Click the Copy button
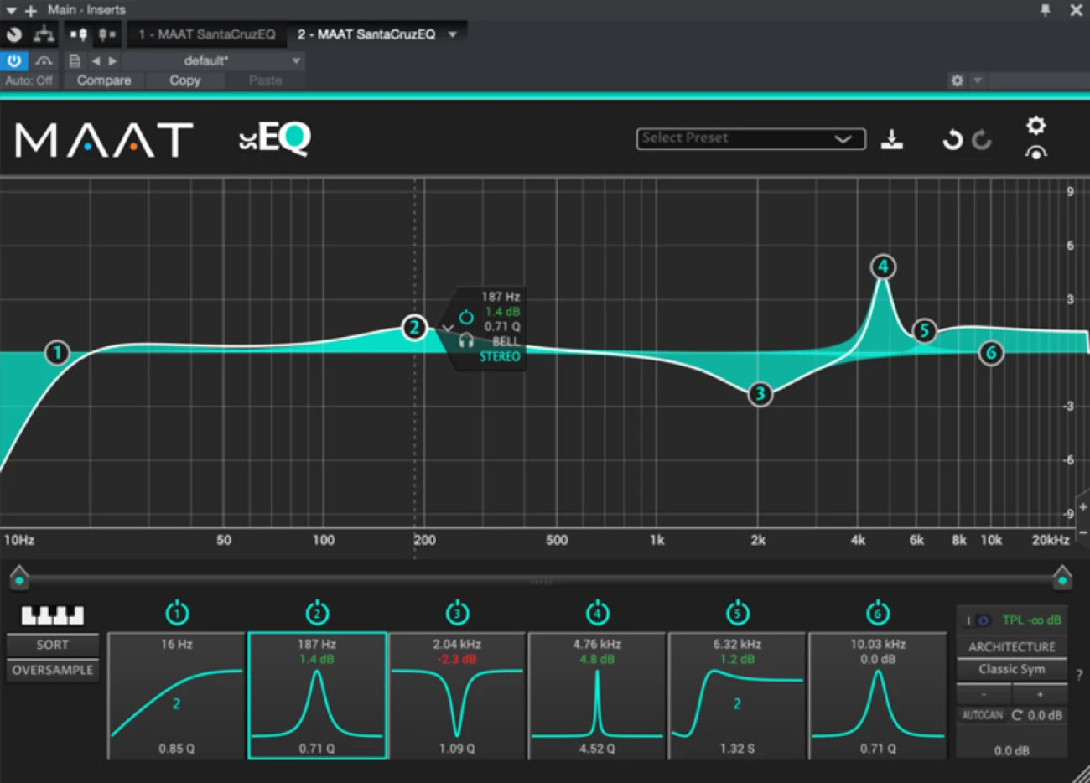This screenshot has height=783, width=1090. 184,80
